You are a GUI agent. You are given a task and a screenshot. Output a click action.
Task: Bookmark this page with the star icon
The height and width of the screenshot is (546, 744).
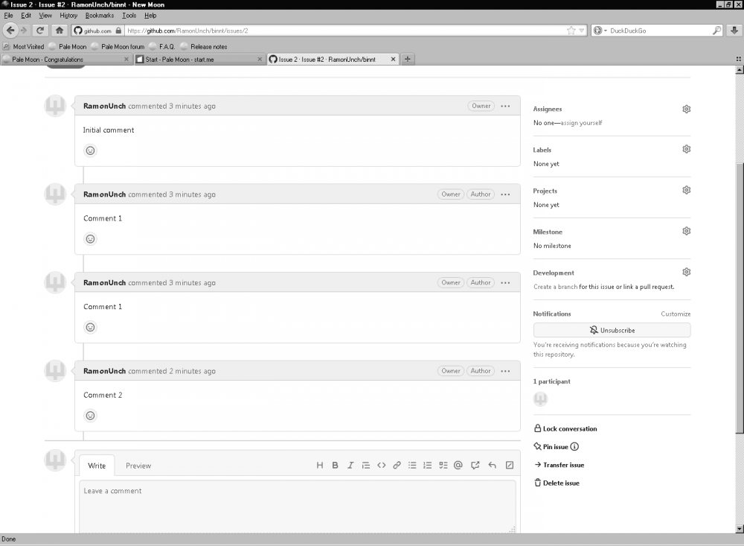click(571, 31)
